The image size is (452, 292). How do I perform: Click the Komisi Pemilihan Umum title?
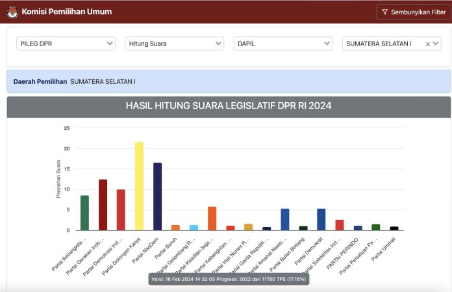point(67,12)
